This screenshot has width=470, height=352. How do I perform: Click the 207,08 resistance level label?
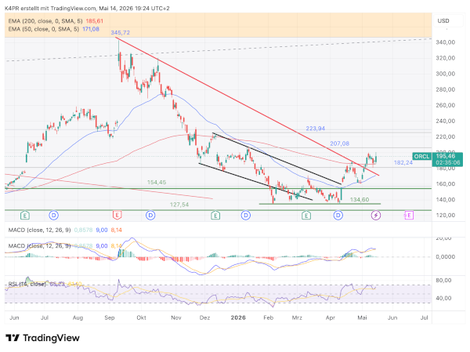(x=340, y=143)
